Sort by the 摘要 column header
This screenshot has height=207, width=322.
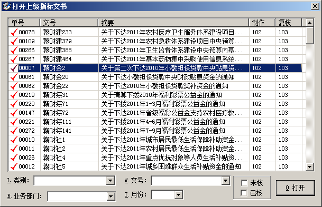click(x=173, y=23)
